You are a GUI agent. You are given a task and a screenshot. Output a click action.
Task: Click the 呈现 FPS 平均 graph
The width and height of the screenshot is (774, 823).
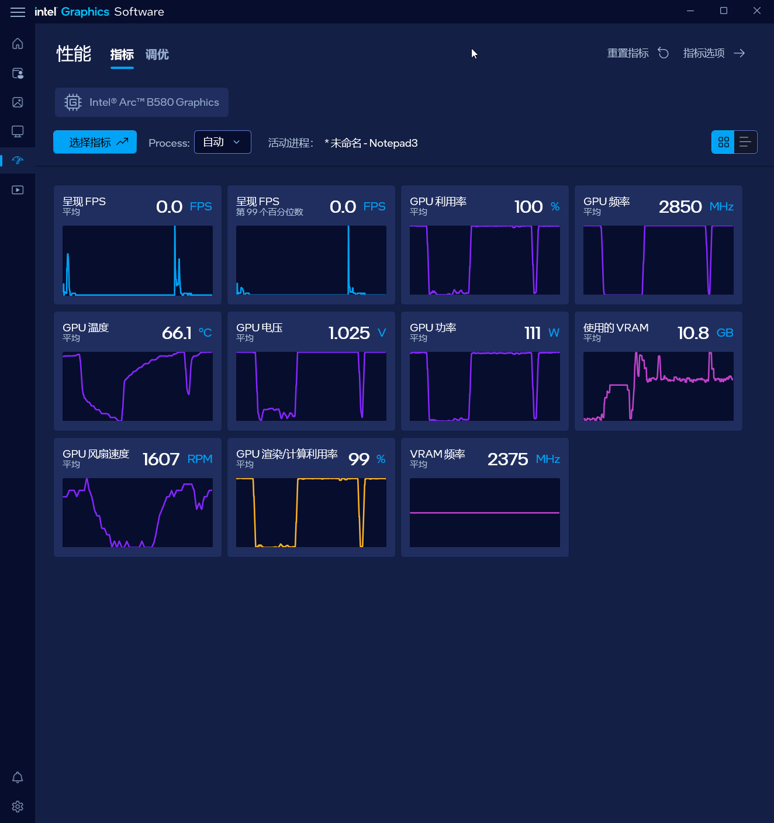click(137, 260)
